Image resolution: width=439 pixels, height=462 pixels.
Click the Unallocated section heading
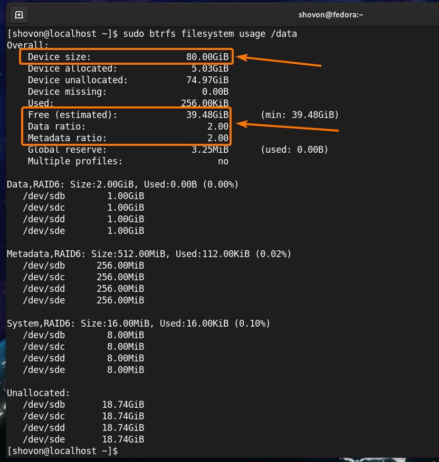point(38,393)
